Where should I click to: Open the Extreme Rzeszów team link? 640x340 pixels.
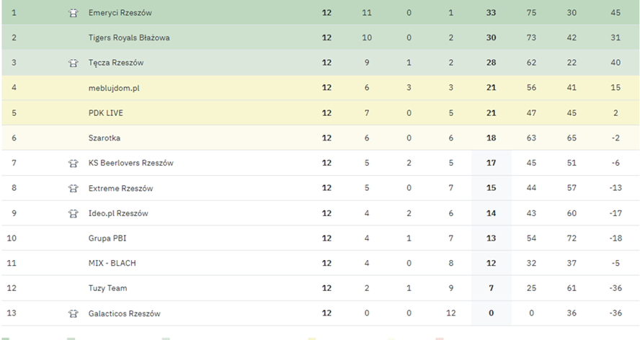click(x=120, y=188)
